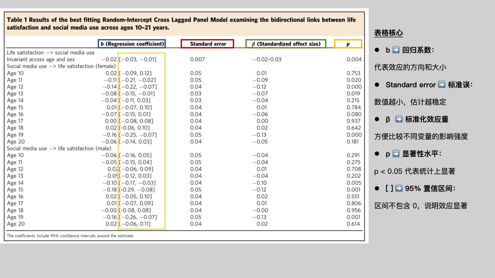Click the bullet dot before '95% 置信区间'
The height and width of the screenshot is (278, 495).
377,188
